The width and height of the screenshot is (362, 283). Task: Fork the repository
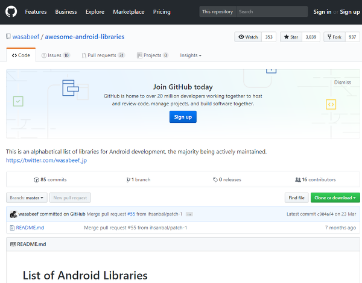point(334,37)
